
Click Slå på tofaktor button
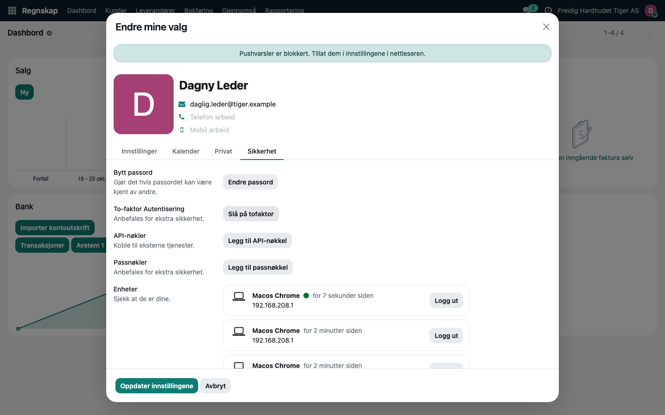(251, 214)
